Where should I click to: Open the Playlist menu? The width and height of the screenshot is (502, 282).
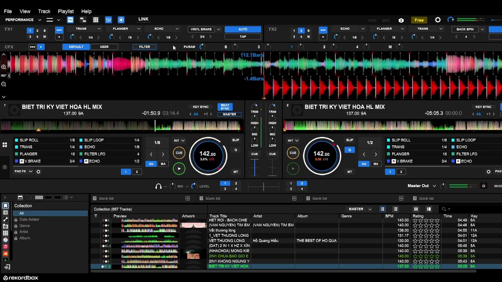tap(65, 11)
